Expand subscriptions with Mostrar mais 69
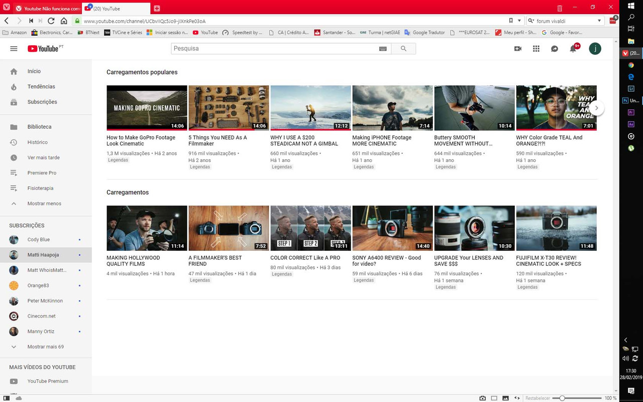The height and width of the screenshot is (402, 643). 46,347
